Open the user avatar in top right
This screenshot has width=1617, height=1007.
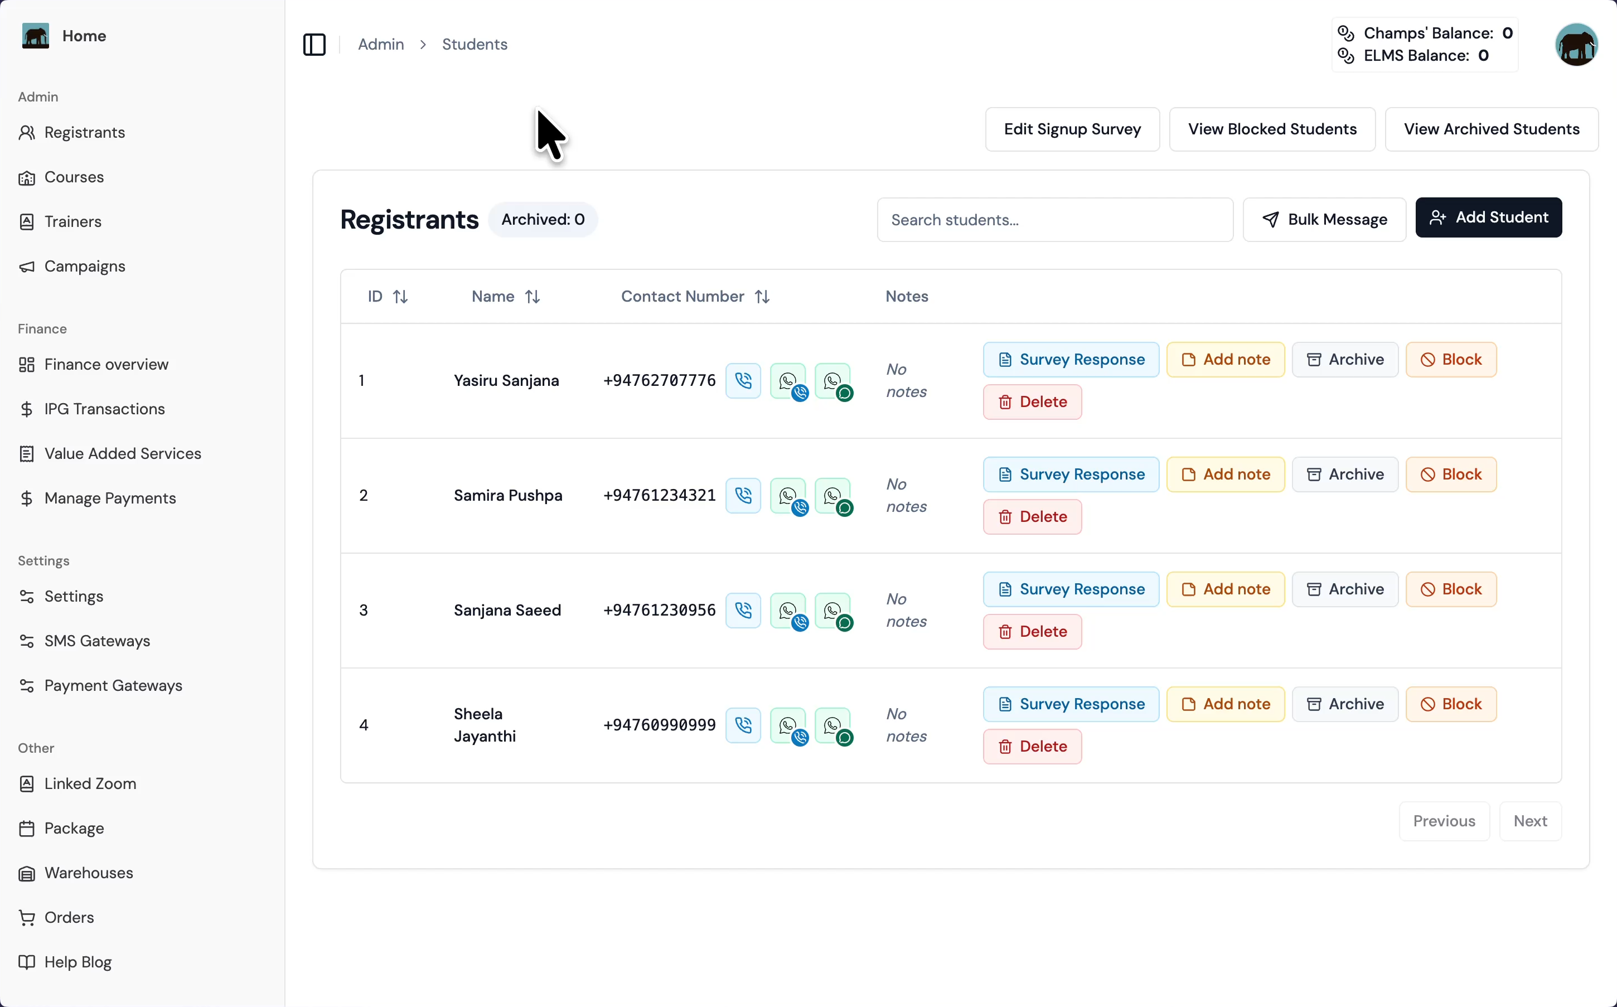[1576, 45]
